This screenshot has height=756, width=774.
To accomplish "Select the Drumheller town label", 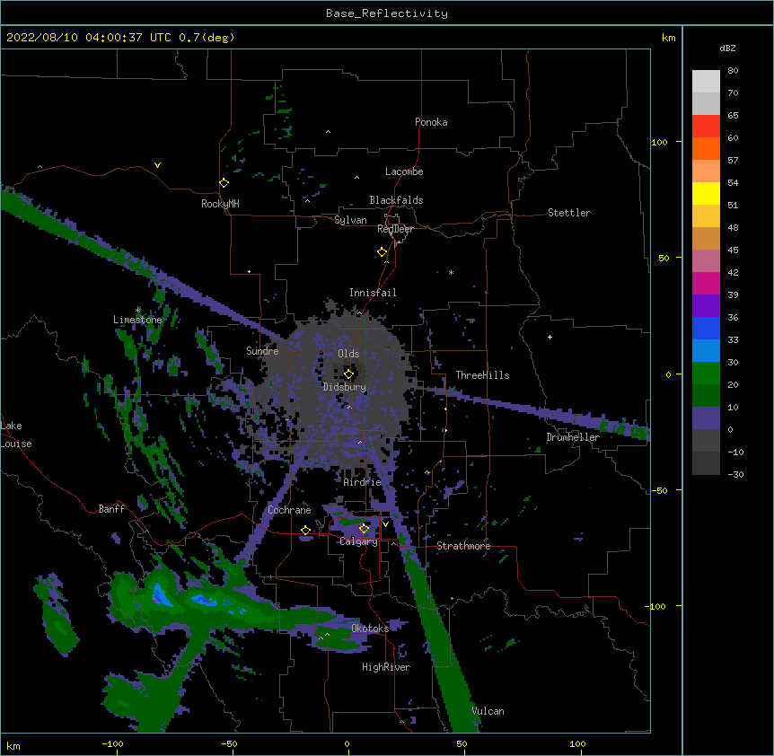I will click(x=573, y=437).
